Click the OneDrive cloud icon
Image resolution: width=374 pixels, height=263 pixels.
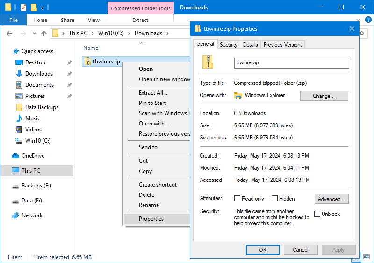coord(15,156)
